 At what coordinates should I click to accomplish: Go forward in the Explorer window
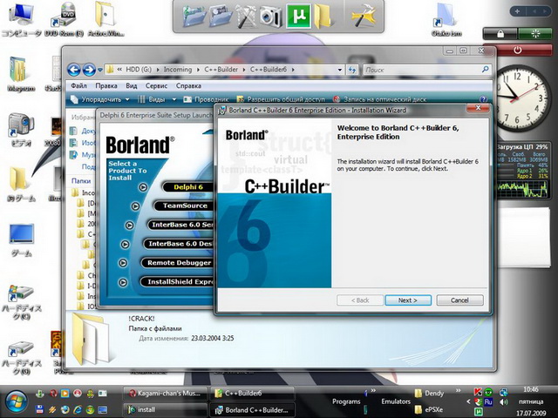(89, 70)
